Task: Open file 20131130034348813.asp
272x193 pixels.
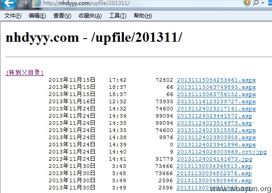Action: click(214, 166)
